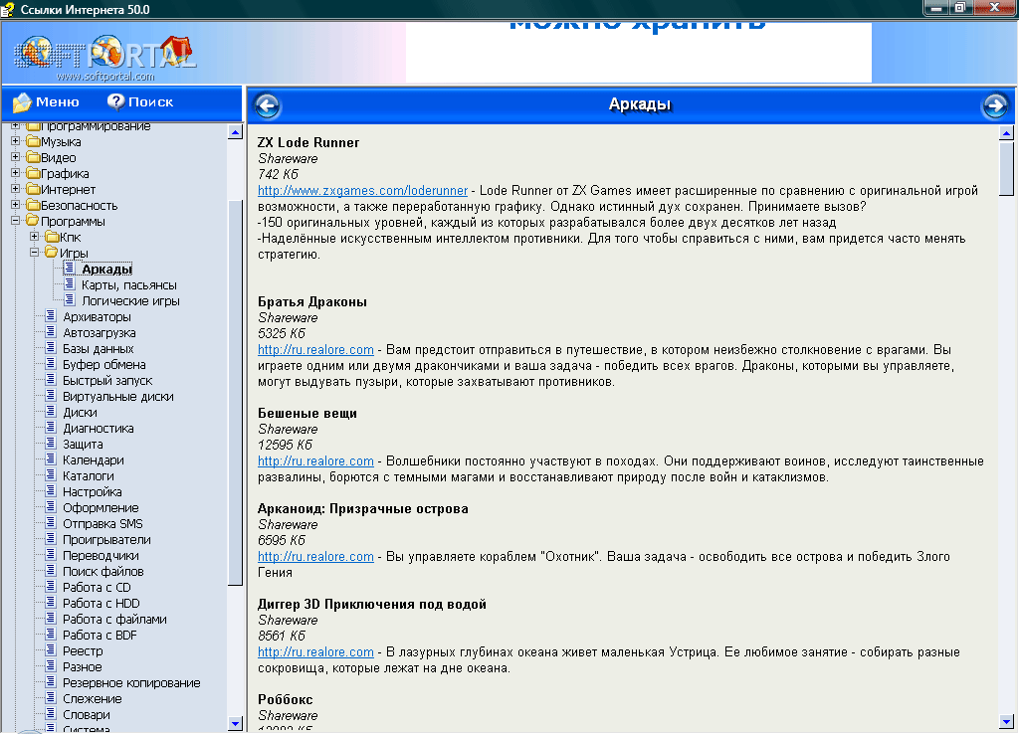Select Работа с BDF in the tree
This screenshot has height=734, width=1019.
(x=100, y=636)
